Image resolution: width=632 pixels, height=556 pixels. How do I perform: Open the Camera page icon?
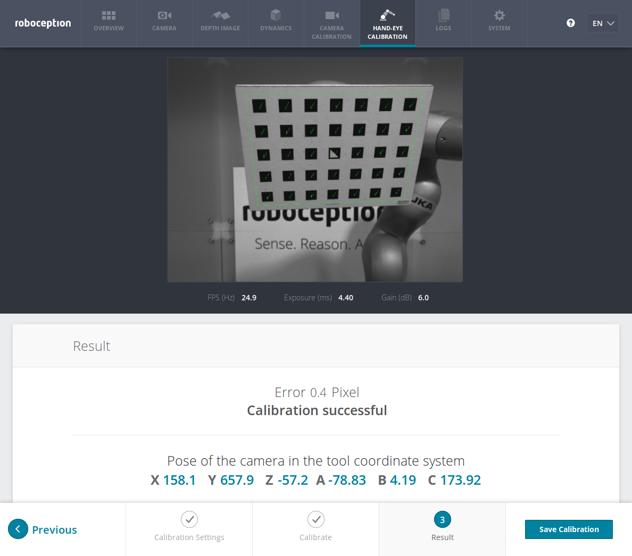coord(164,15)
